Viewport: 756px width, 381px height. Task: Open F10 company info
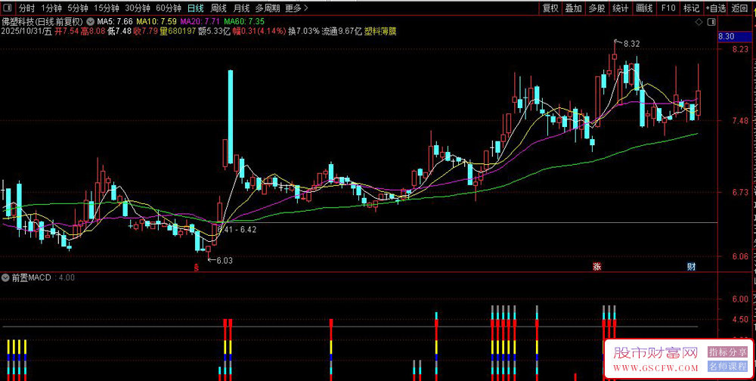point(668,8)
